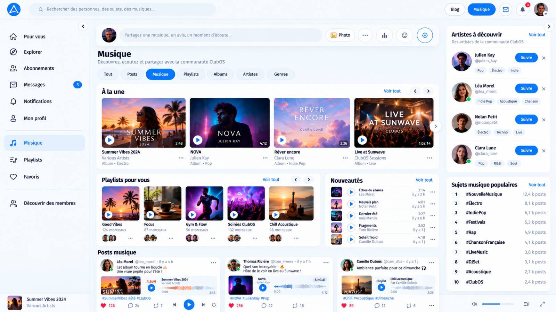Follow Léa Morel with Suivre button
This screenshot has height=312, width=556.
pos(526,88)
